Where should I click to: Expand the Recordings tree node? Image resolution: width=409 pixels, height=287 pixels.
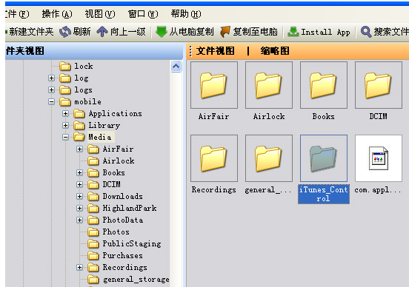(x=79, y=267)
